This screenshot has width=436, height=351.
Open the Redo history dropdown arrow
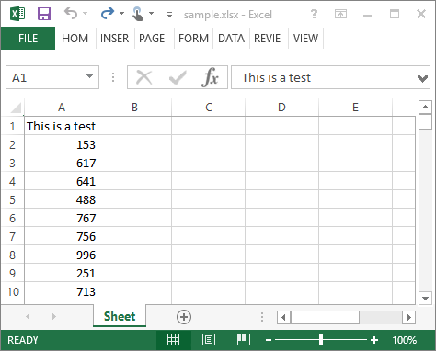[x=121, y=14]
